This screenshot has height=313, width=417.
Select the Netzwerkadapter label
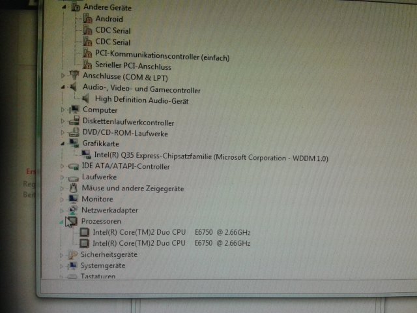pyautogui.click(x=109, y=210)
